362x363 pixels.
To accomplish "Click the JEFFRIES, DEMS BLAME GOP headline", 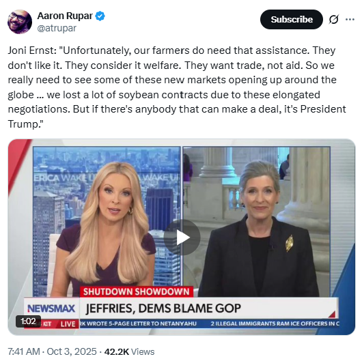I will [163, 308].
